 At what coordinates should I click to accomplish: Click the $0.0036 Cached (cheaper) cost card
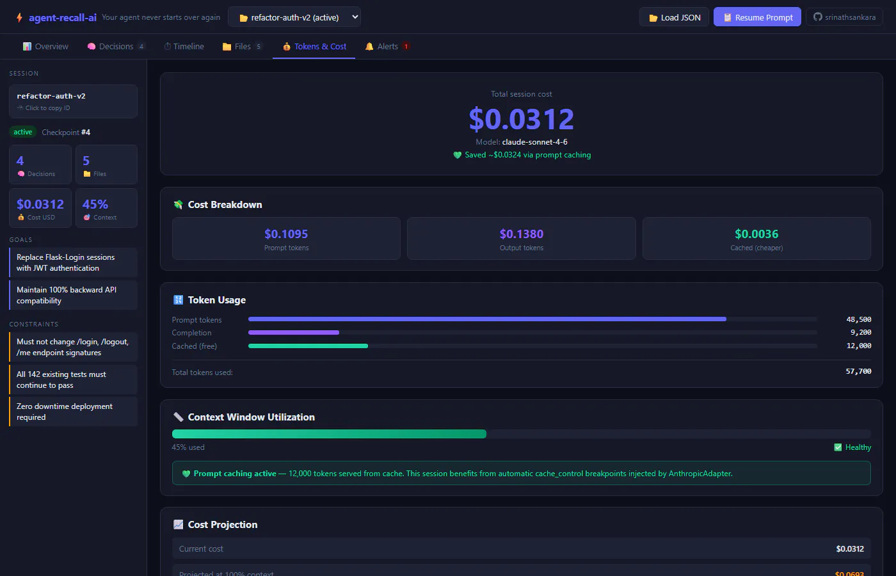(756, 239)
